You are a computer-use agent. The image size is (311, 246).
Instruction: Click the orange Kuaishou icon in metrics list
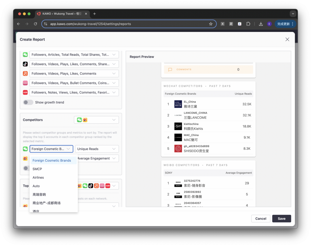25,73
